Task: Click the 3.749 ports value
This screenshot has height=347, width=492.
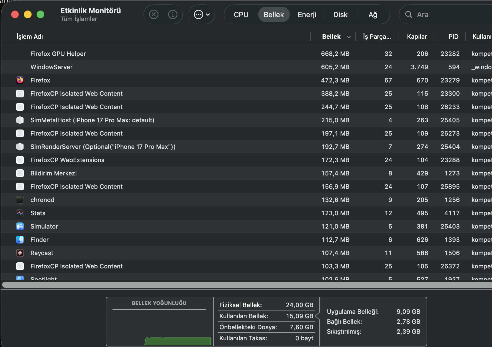Action: (x=419, y=67)
